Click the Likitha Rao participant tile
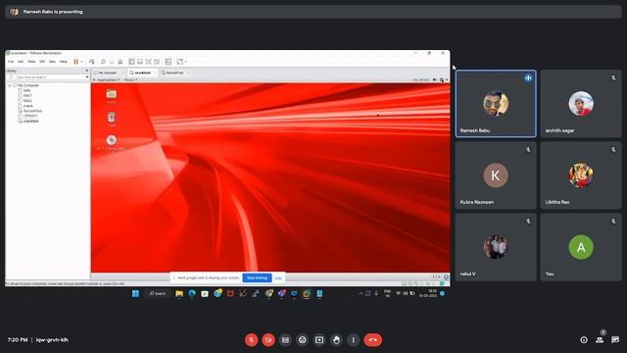The width and height of the screenshot is (627, 353). point(581,176)
